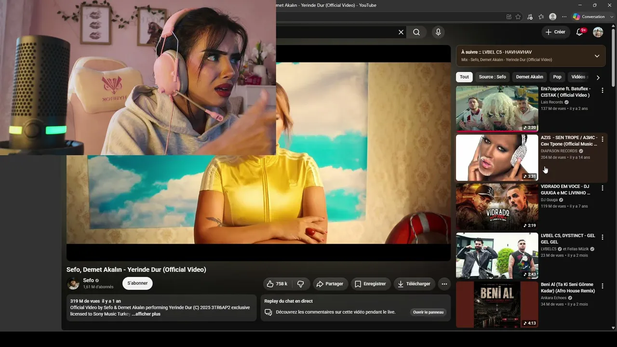Open the Era7capone CISTAK video thumbnail
This screenshot has height=347, width=617.
(x=497, y=109)
